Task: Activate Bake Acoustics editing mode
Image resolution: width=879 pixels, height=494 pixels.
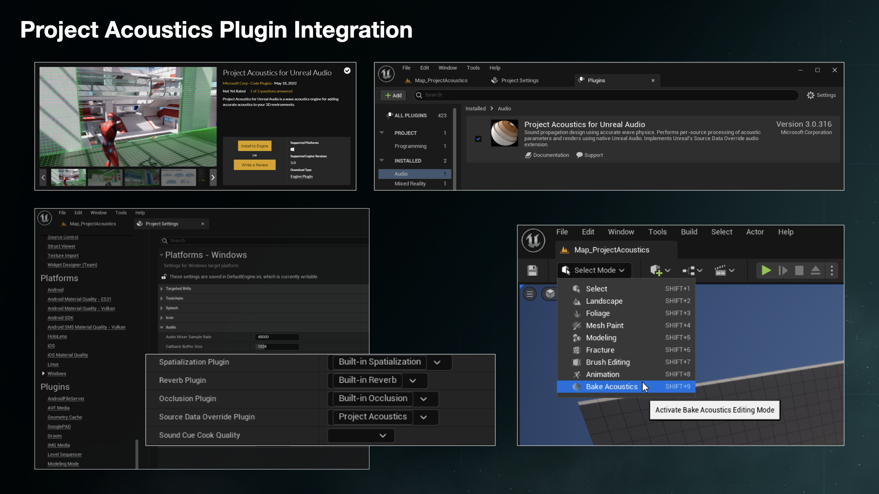Action: 626,387
